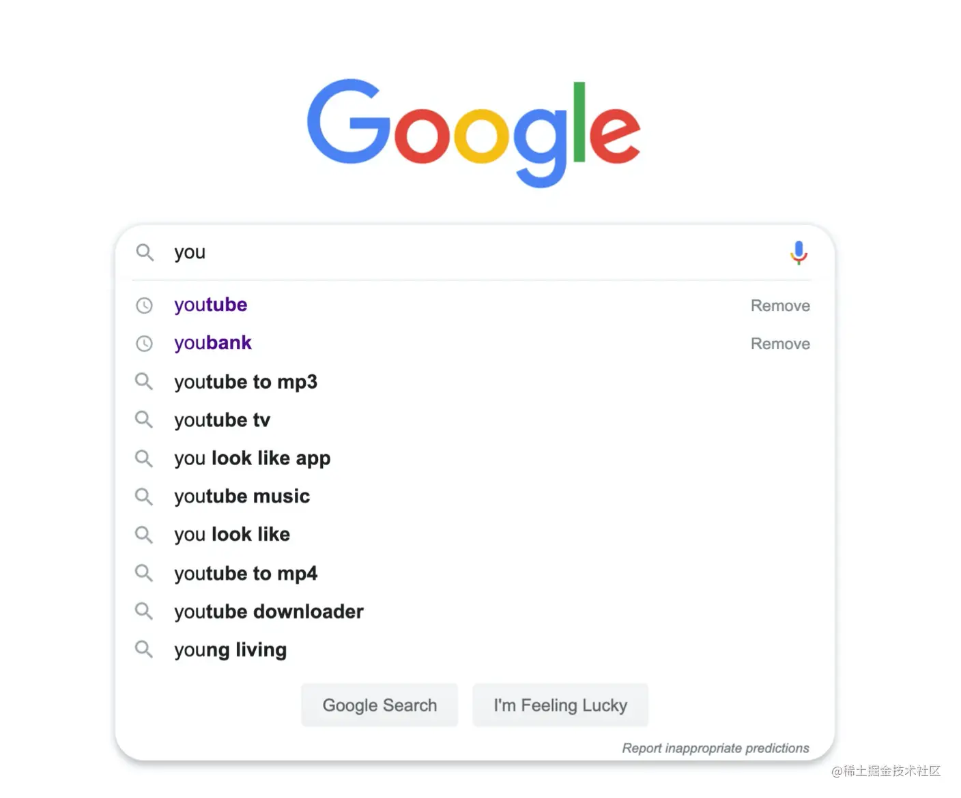Screen dimensions: 961x798
Task: Click search icon next to youtube music
Action: click(144, 497)
